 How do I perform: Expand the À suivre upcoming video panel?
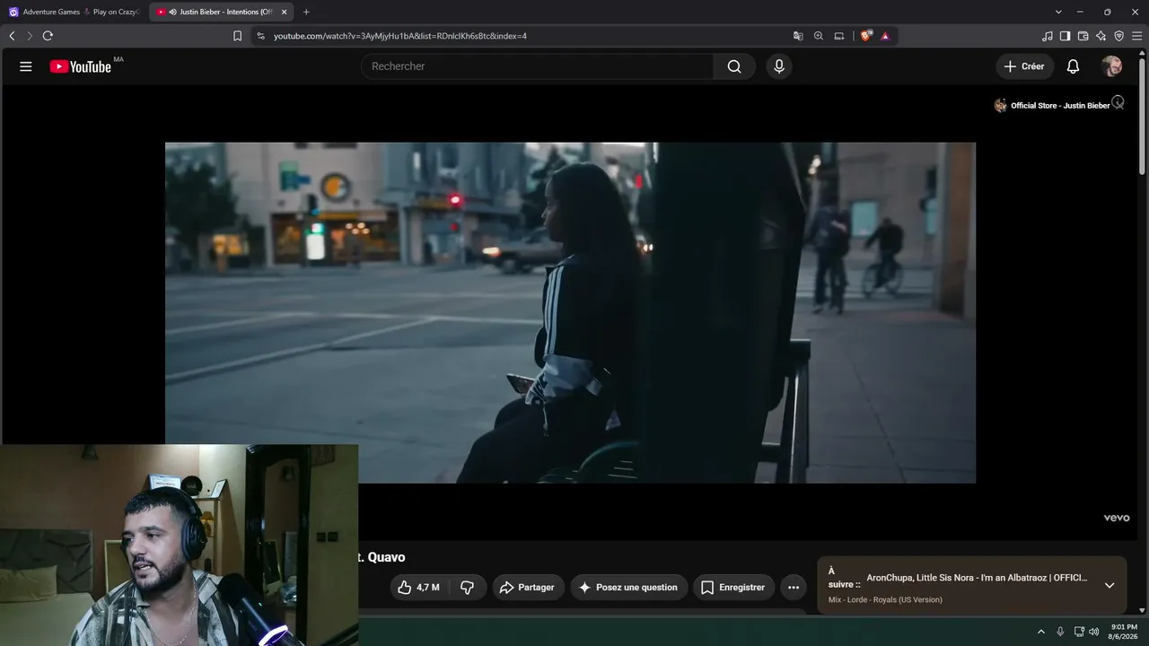tap(1110, 585)
